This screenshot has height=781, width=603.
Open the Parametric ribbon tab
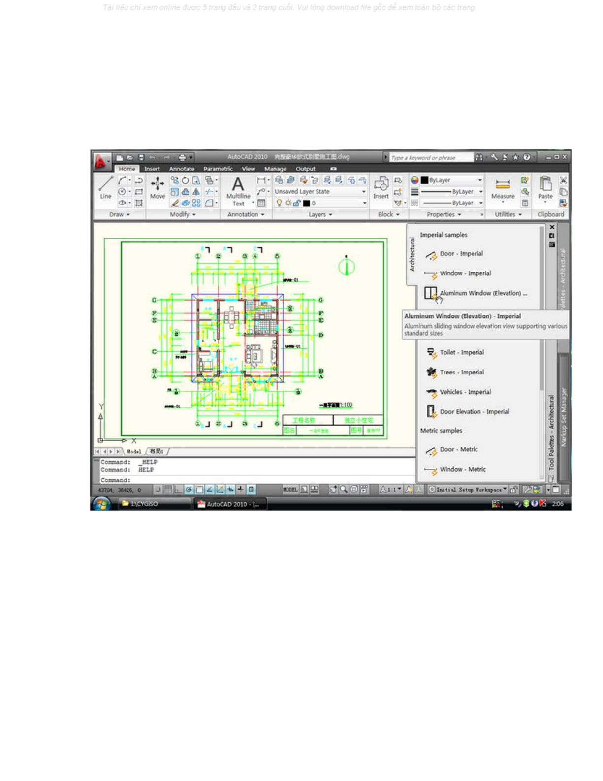tap(218, 169)
